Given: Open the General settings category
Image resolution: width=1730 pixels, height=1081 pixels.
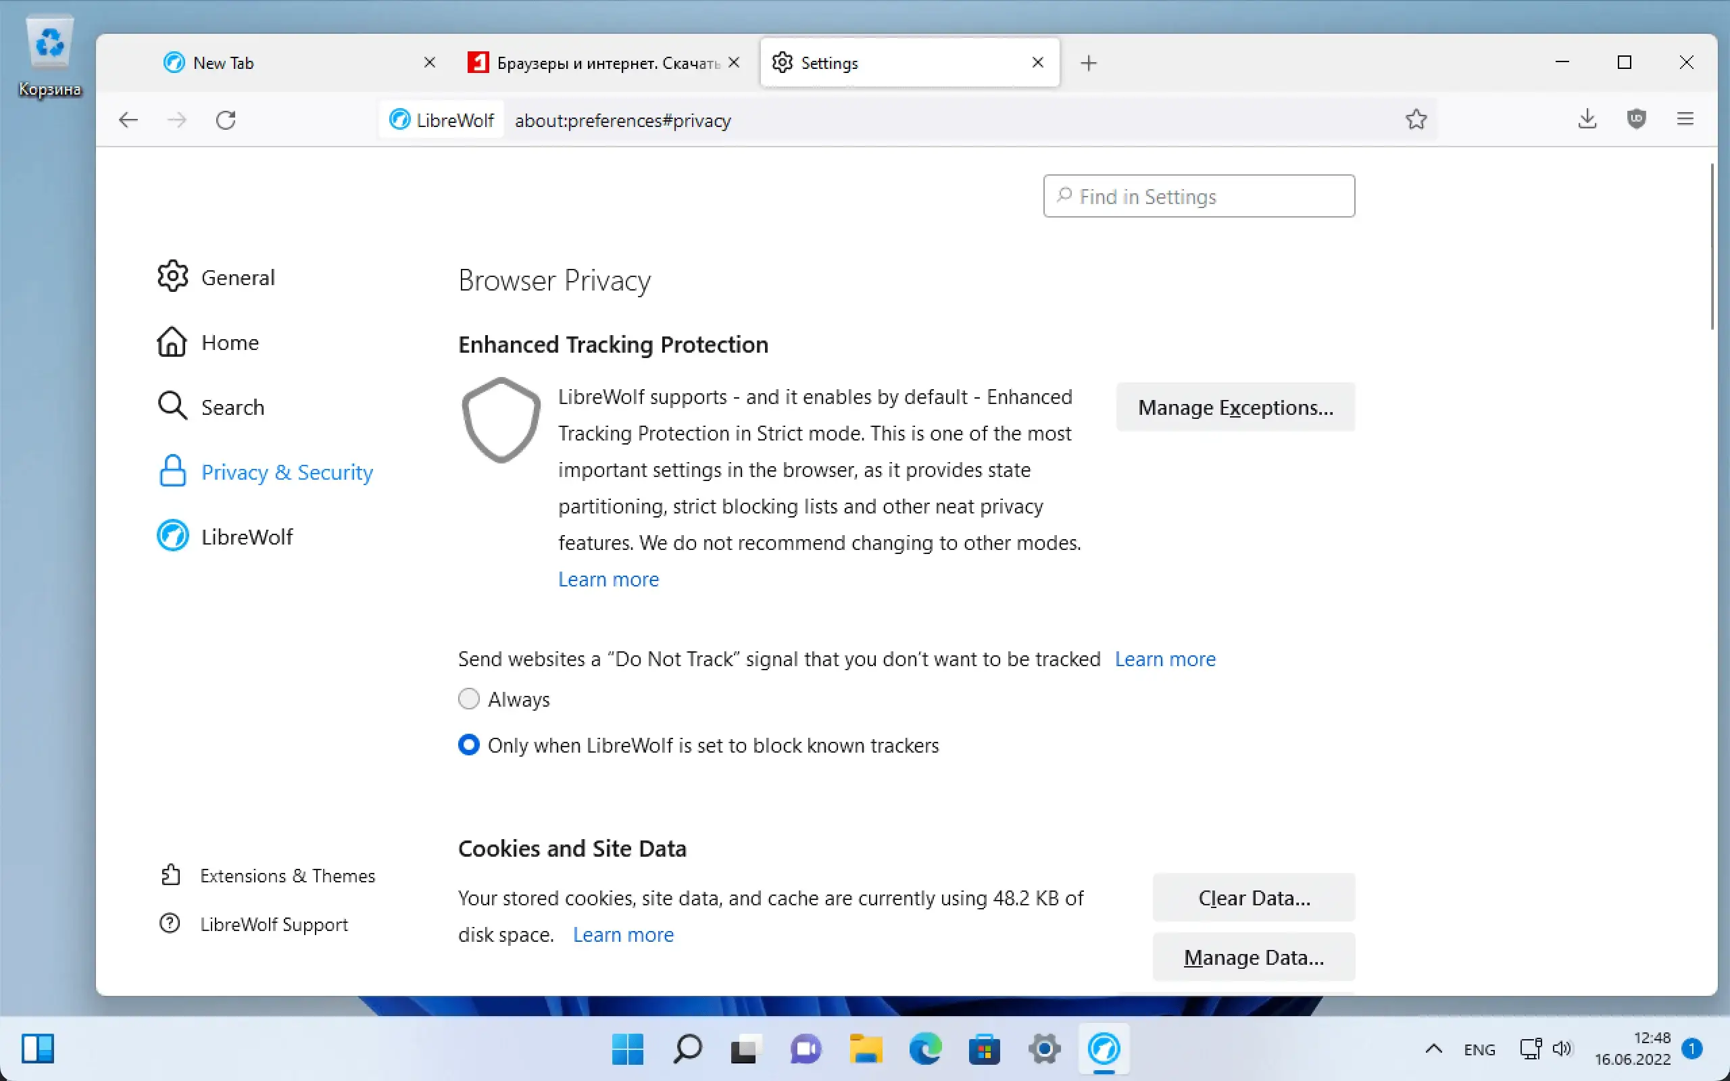Looking at the screenshot, I should pyautogui.click(x=216, y=278).
